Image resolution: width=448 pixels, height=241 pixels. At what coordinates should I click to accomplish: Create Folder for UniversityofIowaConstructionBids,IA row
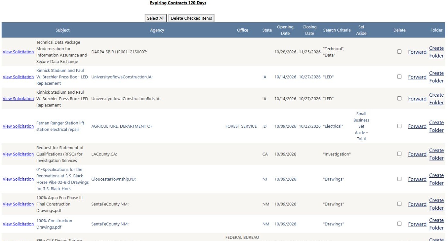tap(436, 99)
